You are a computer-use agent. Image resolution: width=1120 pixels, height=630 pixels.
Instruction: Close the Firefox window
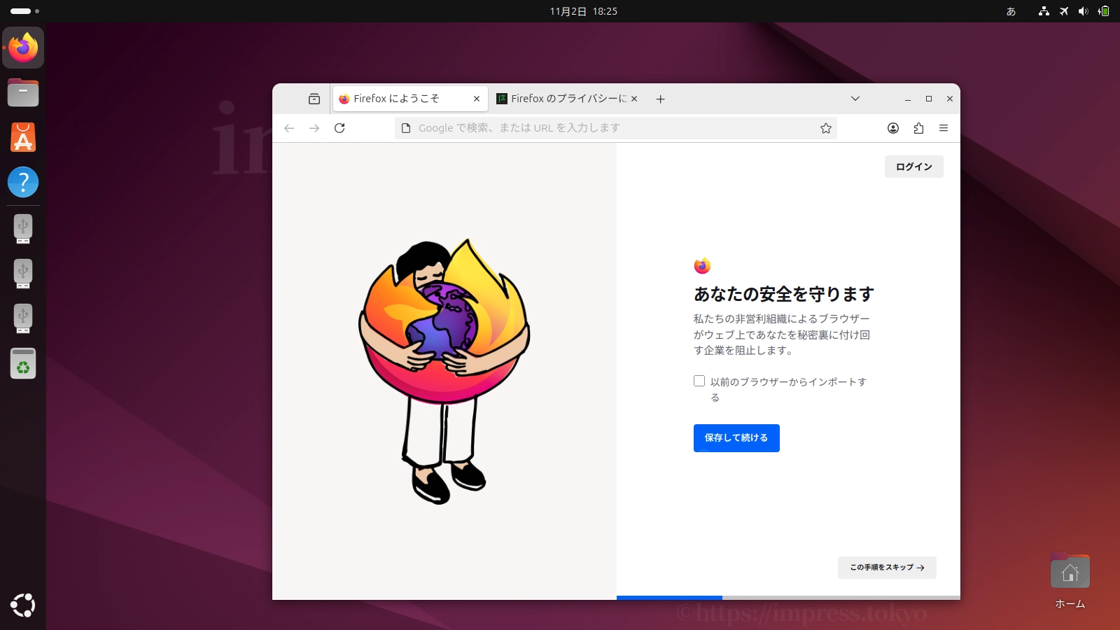(x=950, y=99)
